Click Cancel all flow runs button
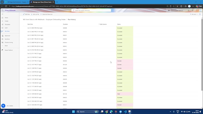This screenshot has width=203, height=114. coord(47,14)
